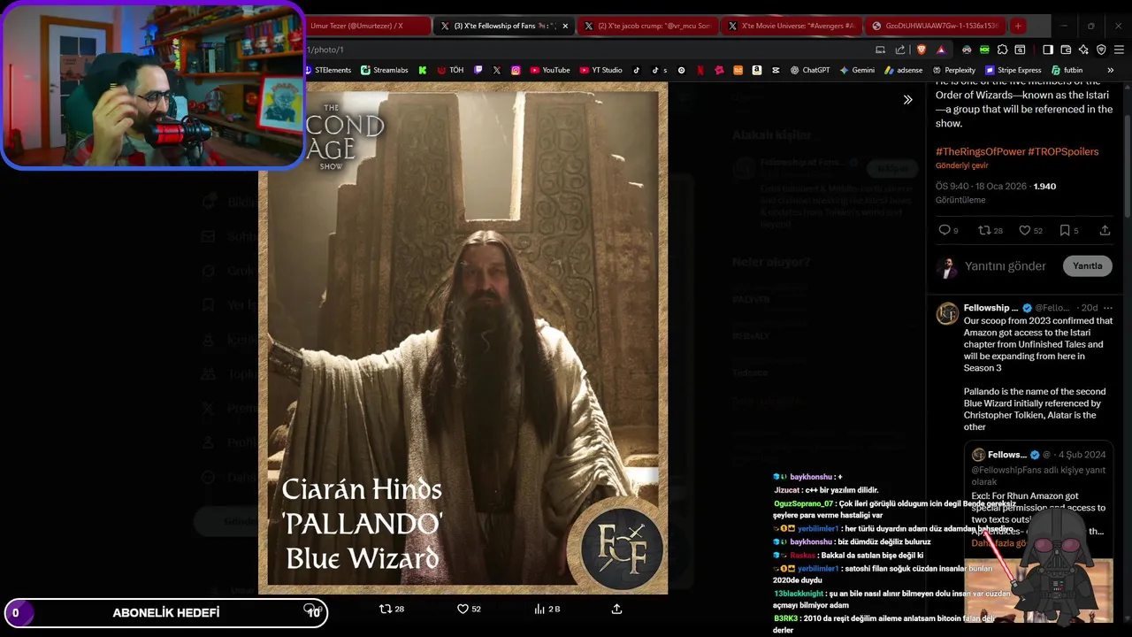Open the Gemini bookmark
Image resolution: width=1132 pixels, height=637 pixels.
pos(857,70)
